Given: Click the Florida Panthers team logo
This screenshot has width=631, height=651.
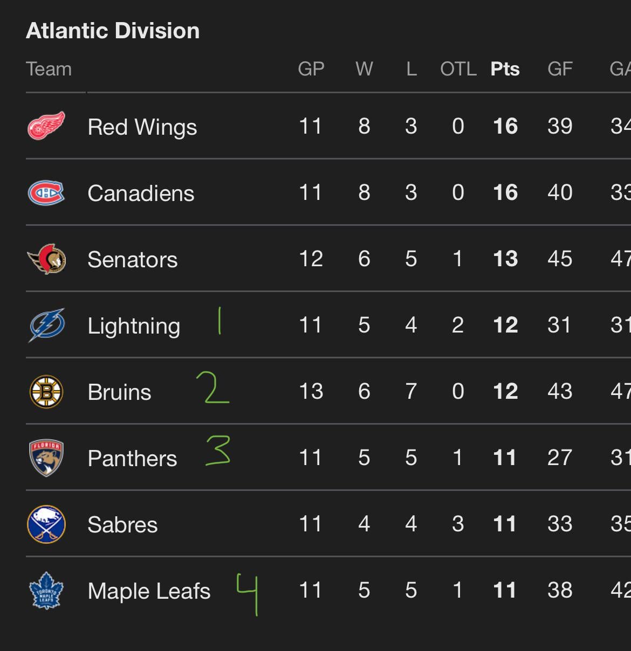Looking at the screenshot, I should coord(46,458).
